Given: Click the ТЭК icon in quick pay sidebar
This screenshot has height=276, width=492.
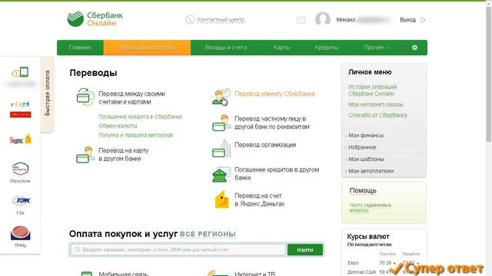Looking at the screenshot, I should pyautogui.click(x=21, y=201).
